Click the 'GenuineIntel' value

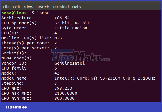70,63
